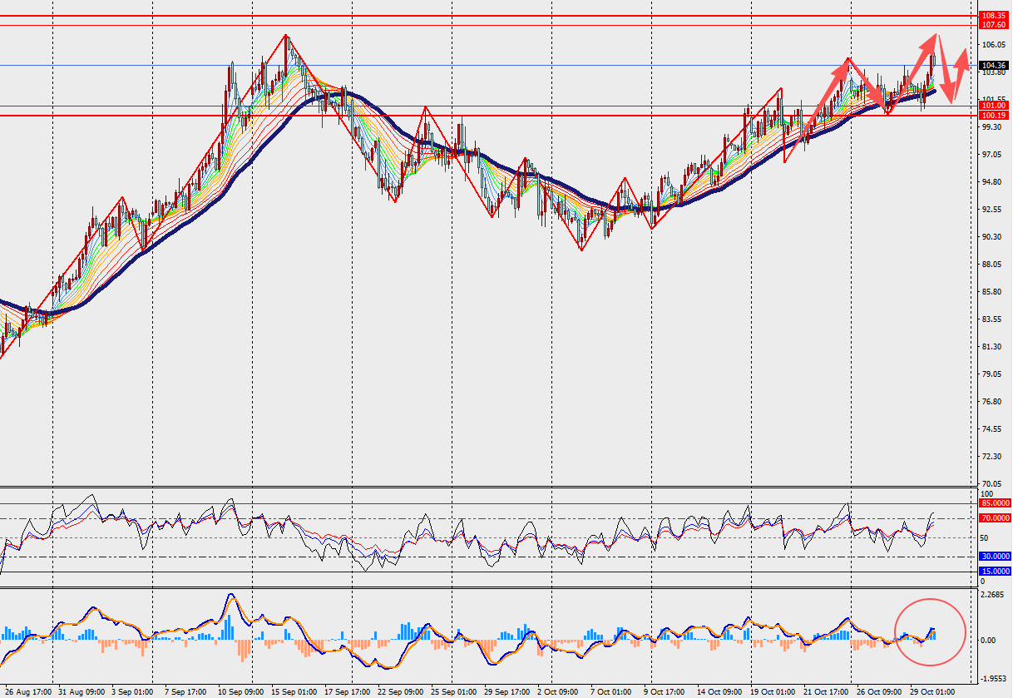Click the 14 Oct 09:00 time label
Image resolution: width=1013 pixels, height=698 pixels.
click(720, 691)
